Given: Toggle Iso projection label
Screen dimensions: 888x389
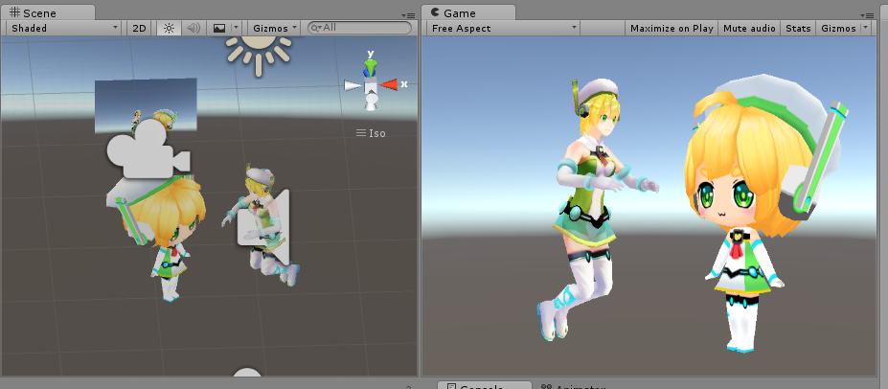Looking at the screenshot, I should tap(371, 133).
